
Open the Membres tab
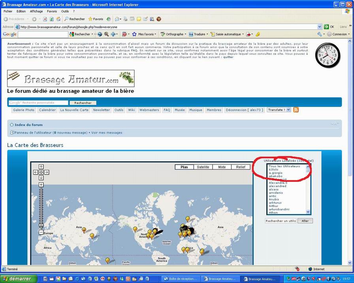(214, 110)
